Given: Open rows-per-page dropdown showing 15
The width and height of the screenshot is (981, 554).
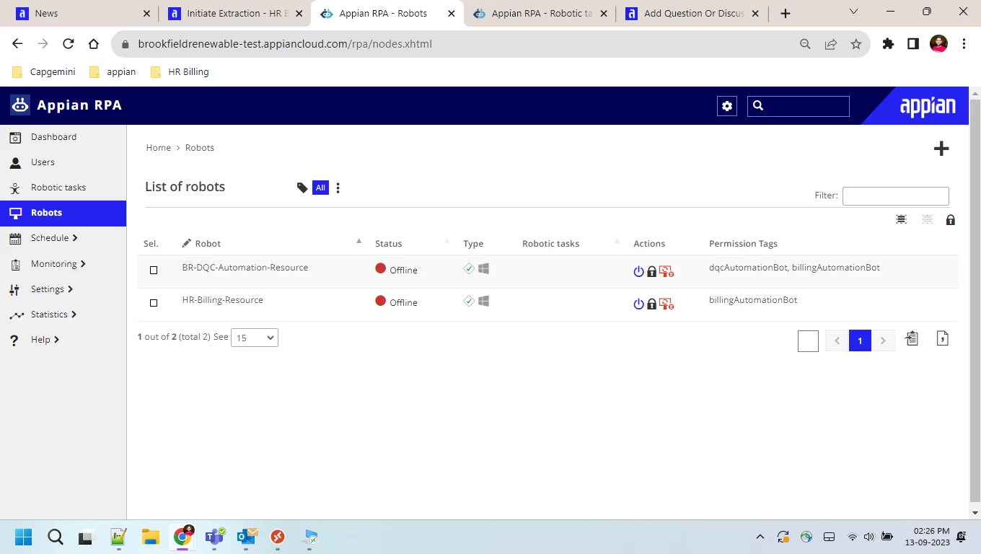Looking at the screenshot, I should [255, 338].
